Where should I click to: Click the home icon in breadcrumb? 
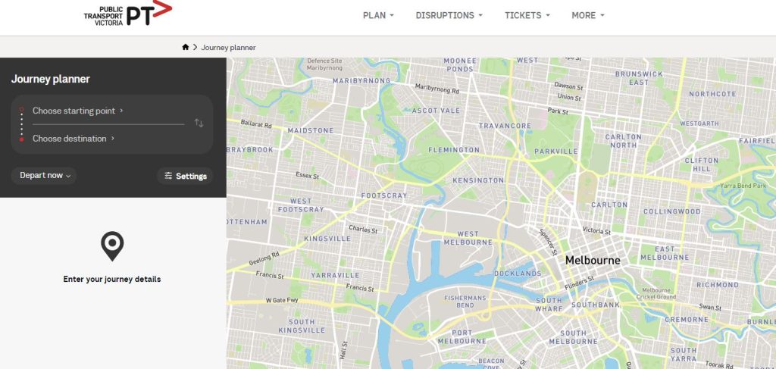click(186, 48)
